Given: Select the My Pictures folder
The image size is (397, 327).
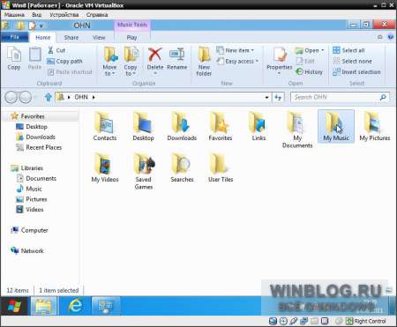Looking at the screenshot, I should point(375,126).
